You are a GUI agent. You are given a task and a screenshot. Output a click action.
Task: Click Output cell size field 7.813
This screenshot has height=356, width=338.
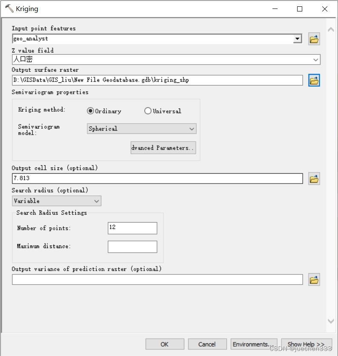158,178
